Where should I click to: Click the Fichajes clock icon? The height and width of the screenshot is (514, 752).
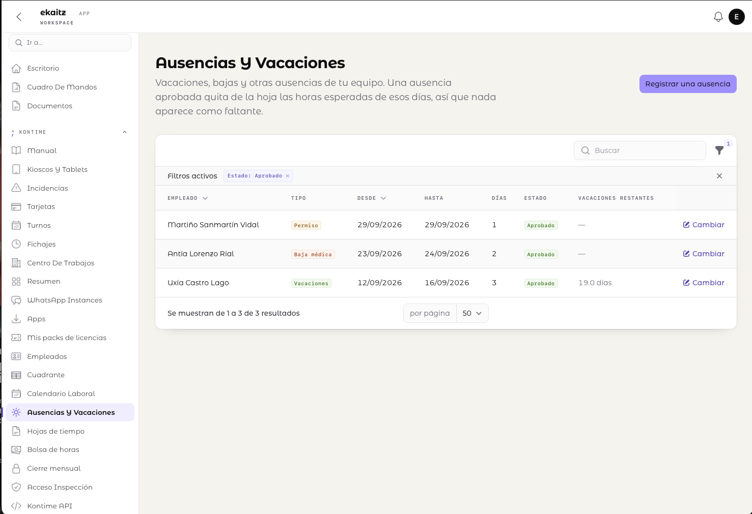[x=16, y=244]
